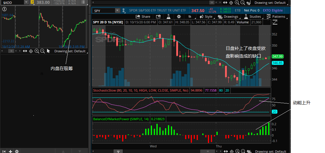Click the plus add gadget icon
Viewport: 325px width, 153px height.
pyautogui.click(x=10, y=151)
